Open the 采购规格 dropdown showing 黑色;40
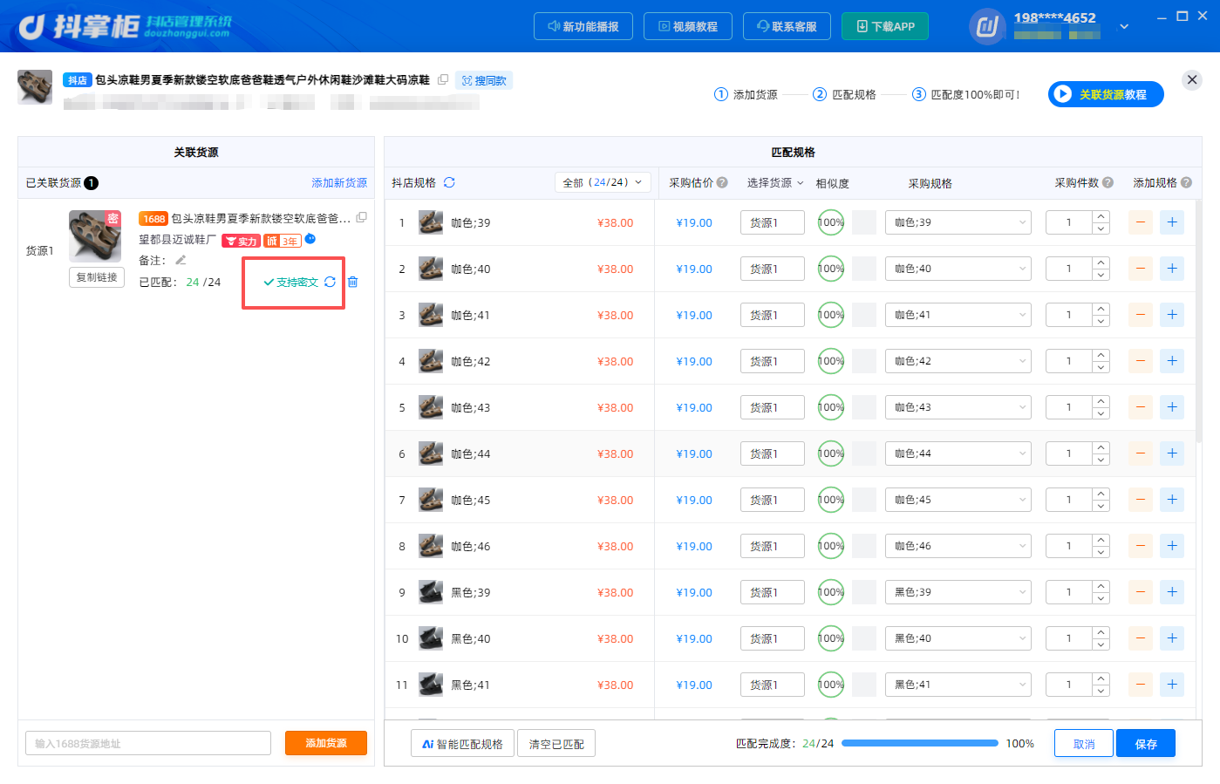The width and height of the screenshot is (1220, 784). [958, 638]
